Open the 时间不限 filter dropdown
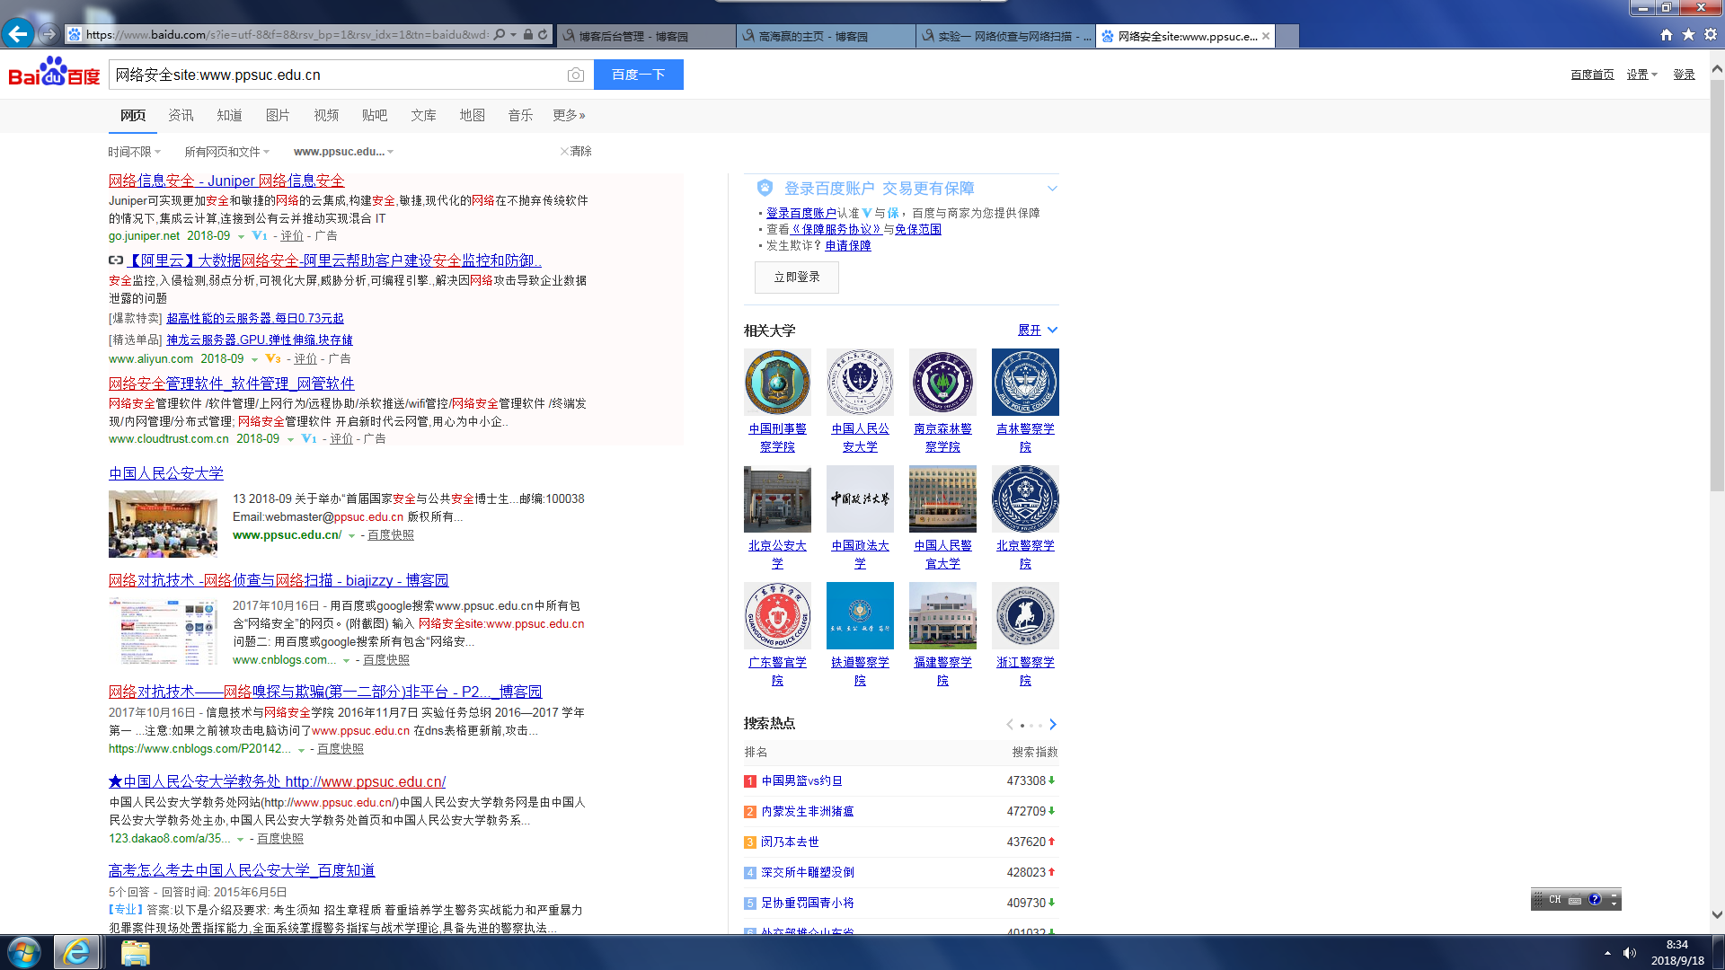 (134, 152)
